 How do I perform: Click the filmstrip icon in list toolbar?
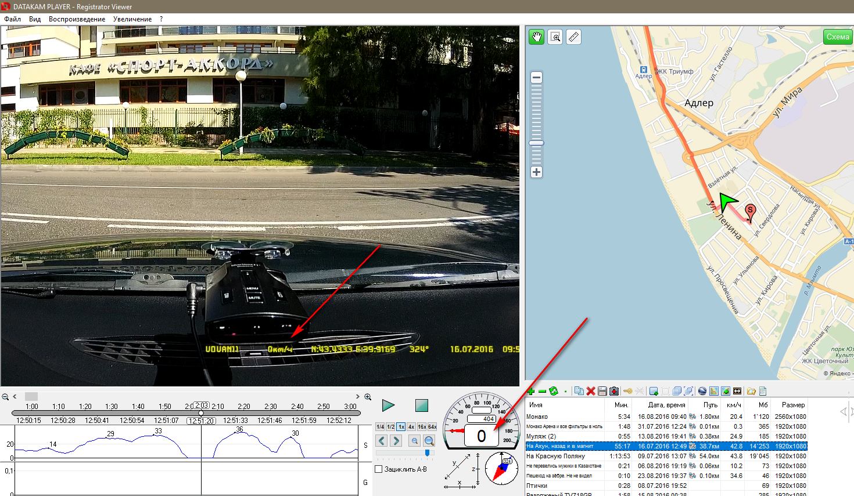click(x=737, y=392)
